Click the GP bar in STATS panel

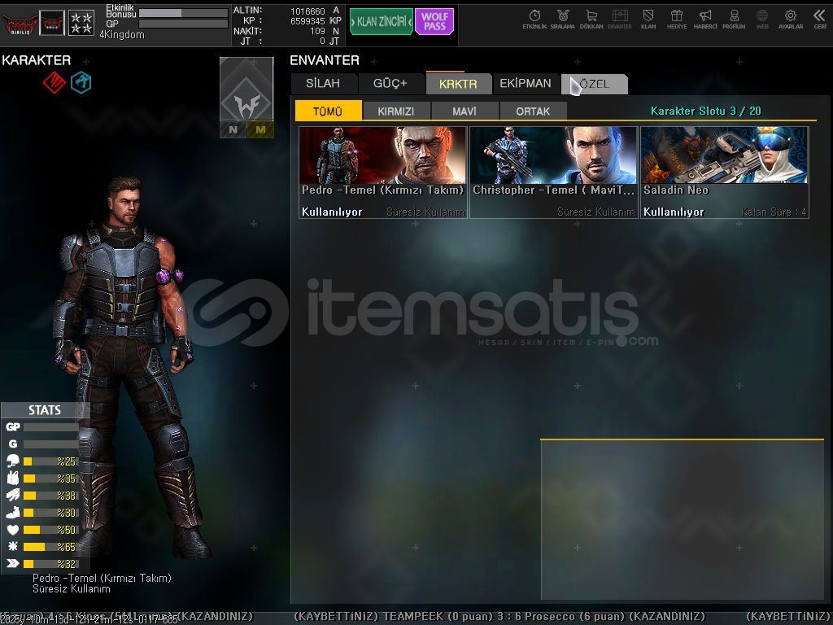click(51, 426)
